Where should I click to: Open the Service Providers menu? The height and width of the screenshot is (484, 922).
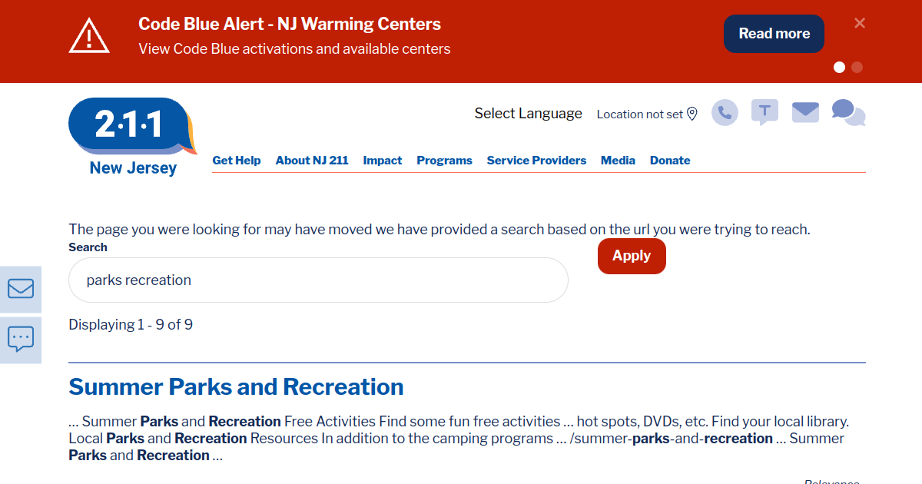(x=536, y=161)
